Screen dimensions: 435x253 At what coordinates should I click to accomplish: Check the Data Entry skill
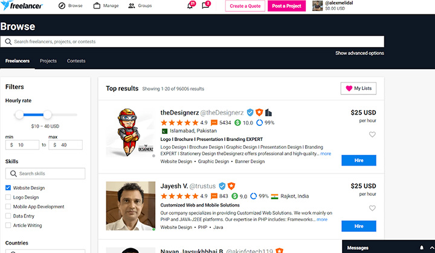(x=8, y=216)
